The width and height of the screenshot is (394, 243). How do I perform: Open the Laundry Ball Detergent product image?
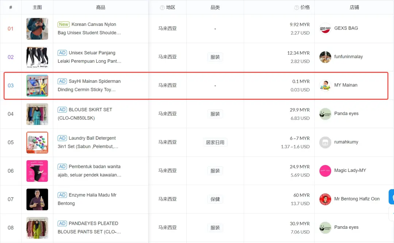[x=37, y=142]
